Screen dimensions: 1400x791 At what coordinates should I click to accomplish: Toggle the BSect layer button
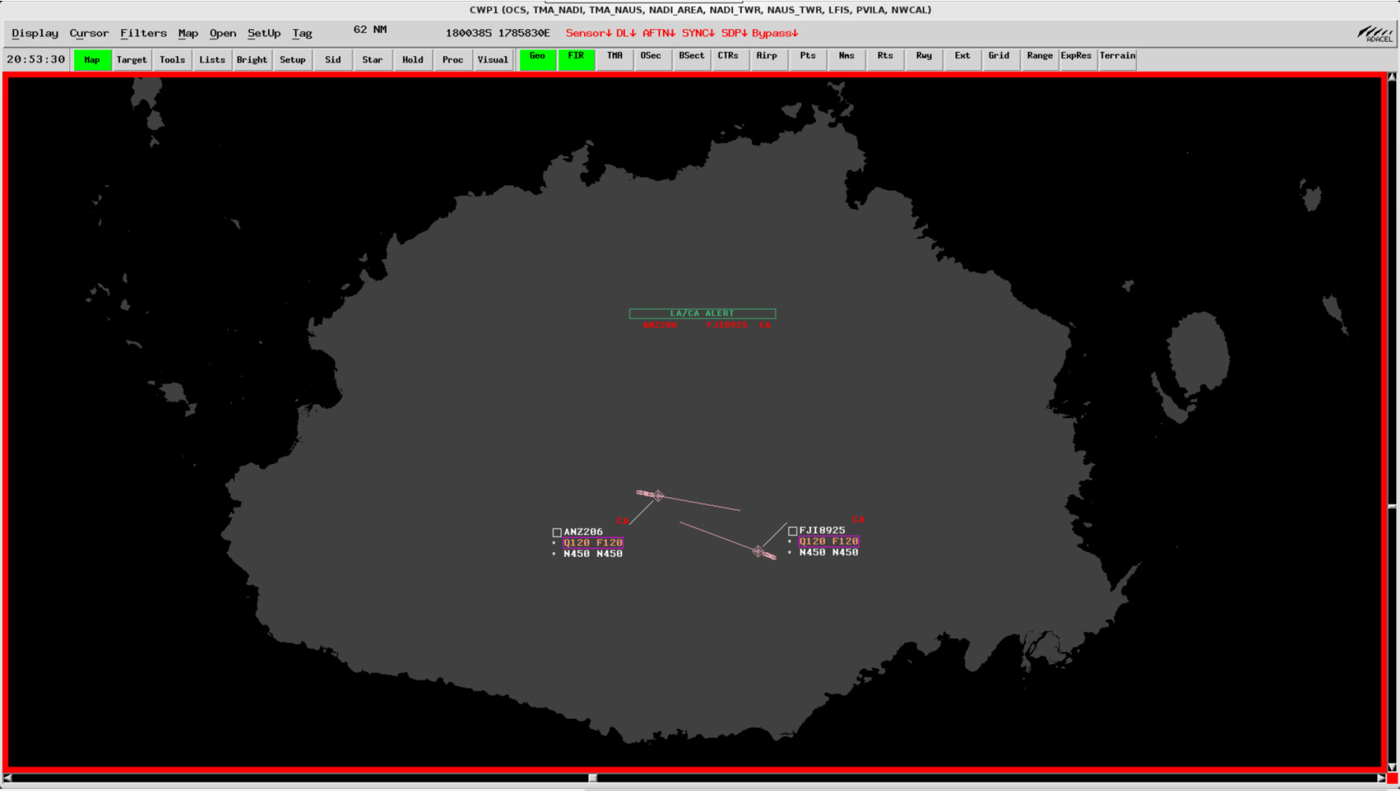691,60
